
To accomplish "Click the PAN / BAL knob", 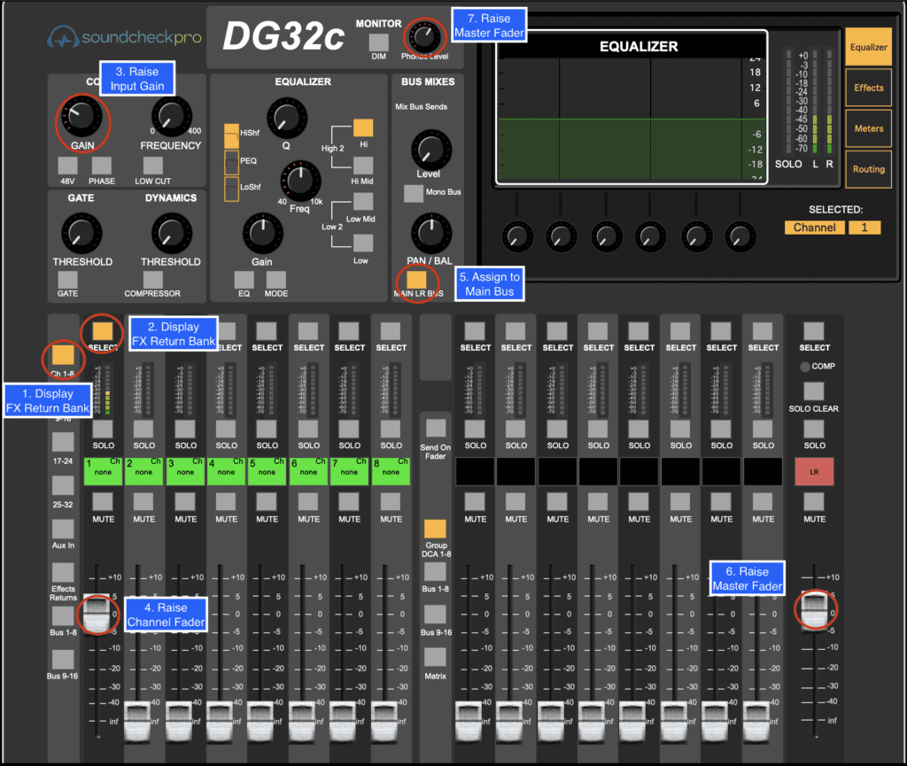I will (431, 234).
